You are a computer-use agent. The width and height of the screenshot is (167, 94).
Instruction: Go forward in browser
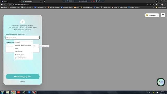[5, 5]
